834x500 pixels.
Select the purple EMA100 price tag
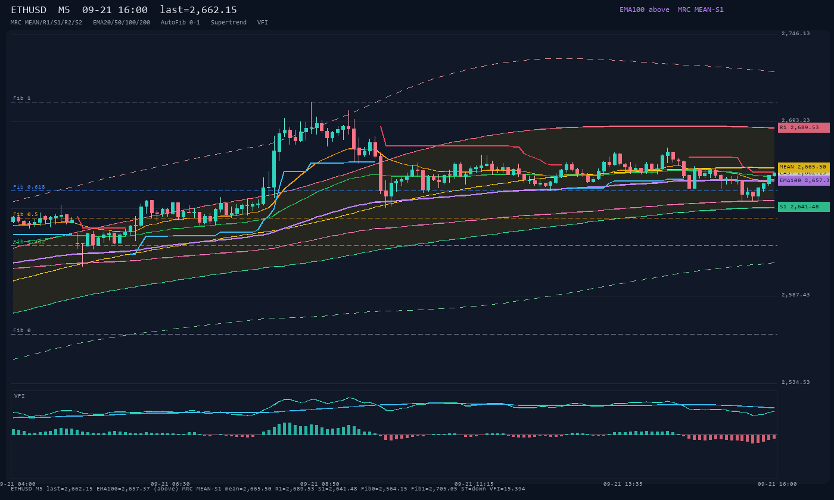click(x=804, y=180)
